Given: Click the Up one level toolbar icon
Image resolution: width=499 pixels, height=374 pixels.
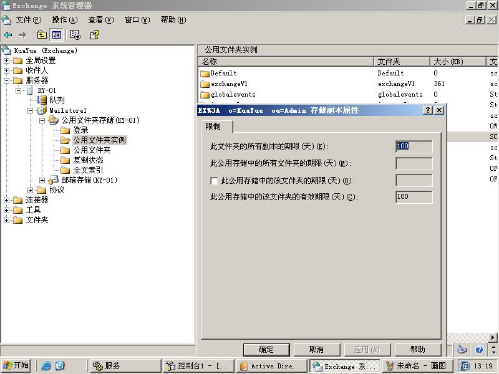Looking at the screenshot, I should 42,35.
